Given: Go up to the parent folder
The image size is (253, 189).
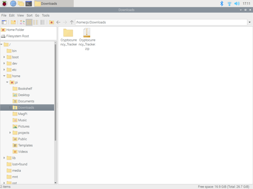Looking at the screenshot, I should (72, 22).
